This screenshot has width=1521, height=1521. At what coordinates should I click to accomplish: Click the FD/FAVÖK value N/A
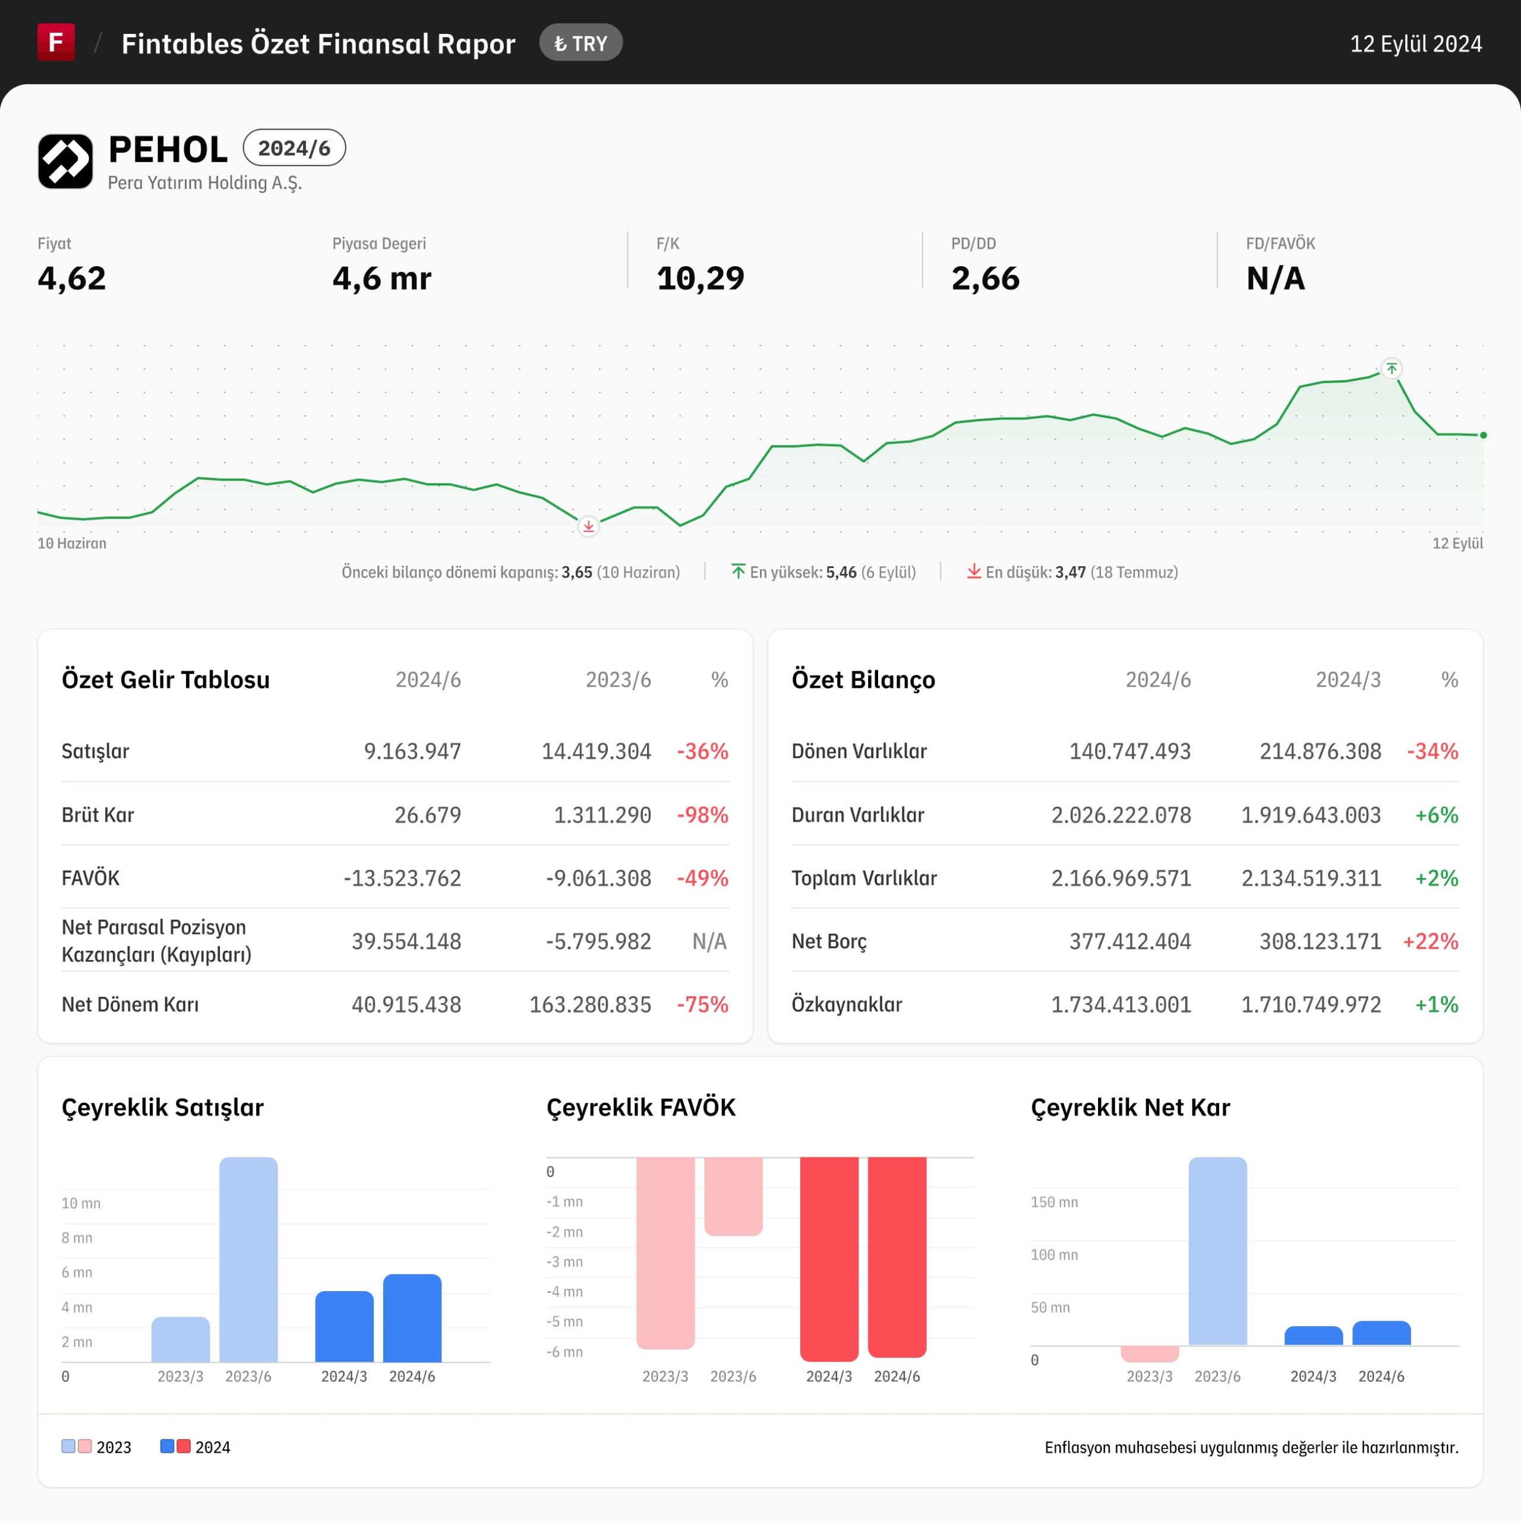(1276, 278)
